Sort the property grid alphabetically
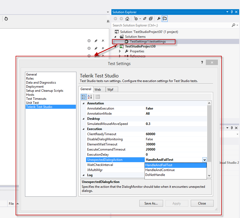 click(90, 97)
